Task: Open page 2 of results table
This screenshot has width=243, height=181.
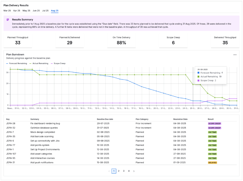Action: 119,171
